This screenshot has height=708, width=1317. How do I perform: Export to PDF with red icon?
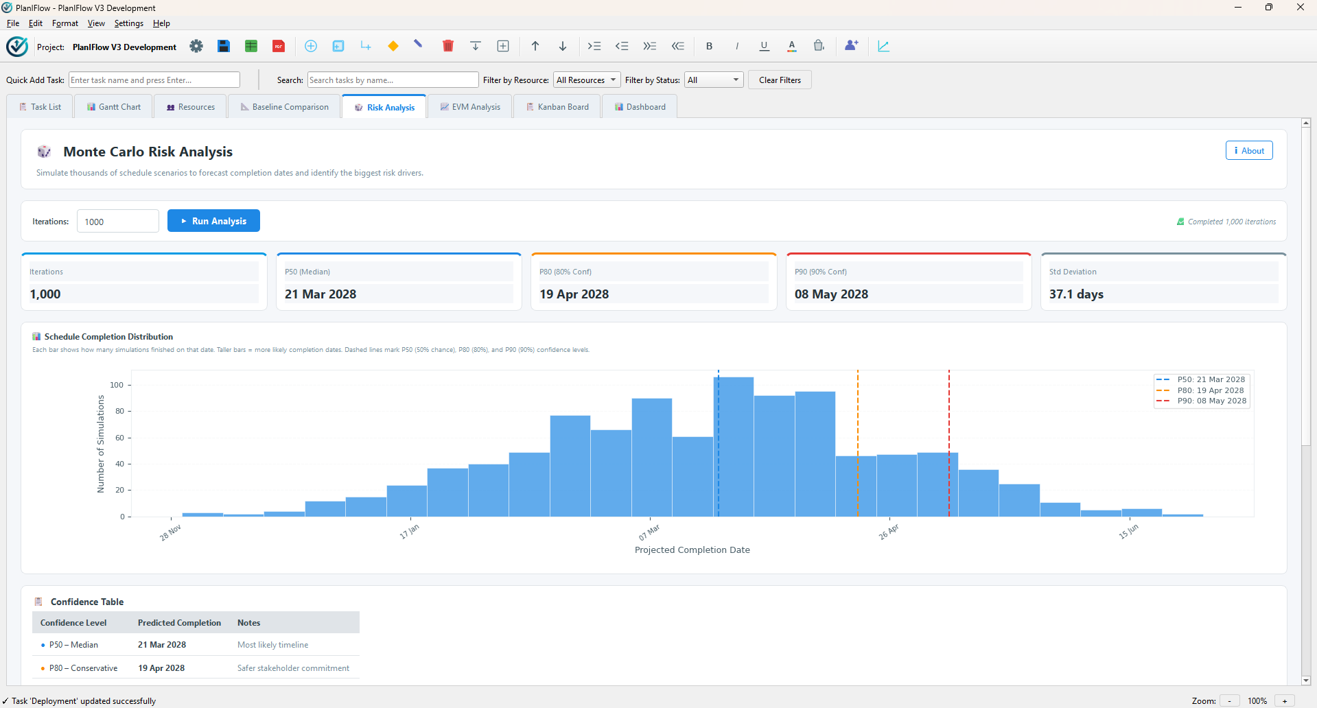[x=279, y=46]
